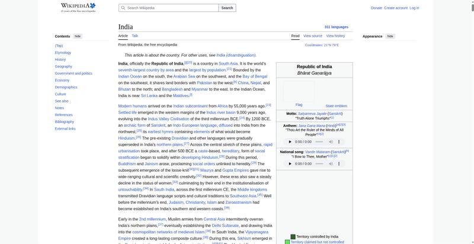Viewport: 474px width, 244px height.
Task: Mute the anthem audio player
Action: tap(331, 142)
